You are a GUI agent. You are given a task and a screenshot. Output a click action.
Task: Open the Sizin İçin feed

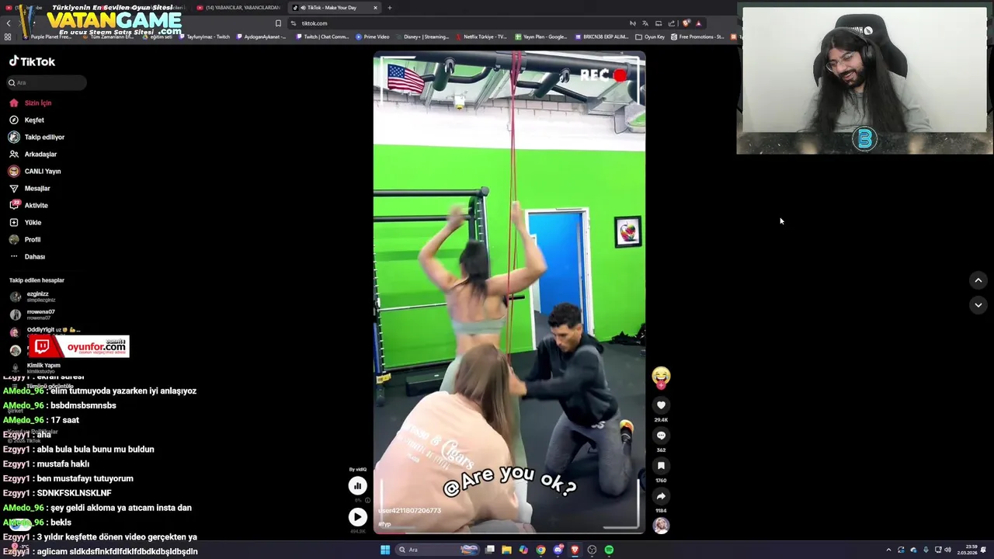click(x=30, y=102)
